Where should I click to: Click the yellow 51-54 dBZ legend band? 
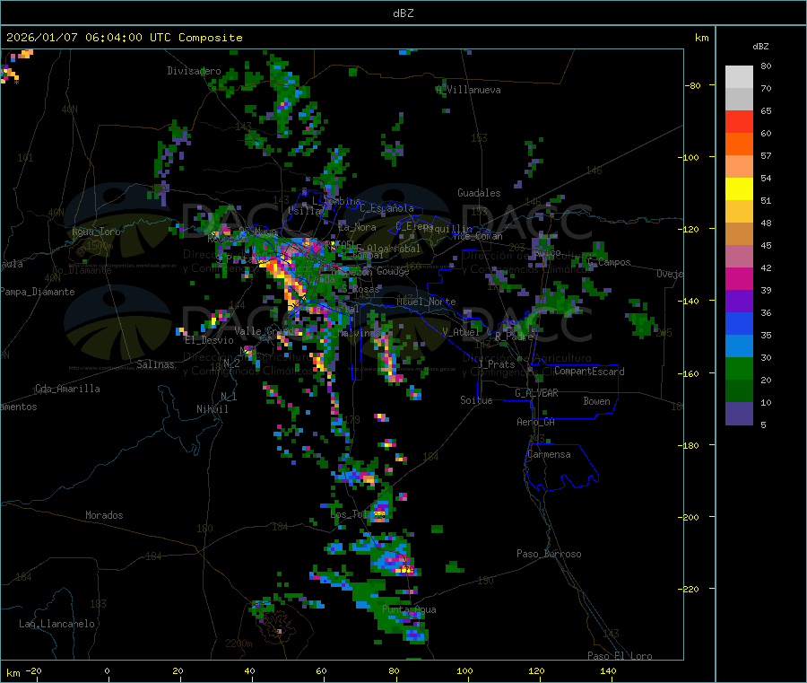pos(739,189)
